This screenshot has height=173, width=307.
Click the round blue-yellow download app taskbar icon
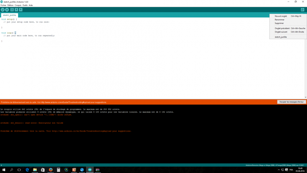point(66,170)
